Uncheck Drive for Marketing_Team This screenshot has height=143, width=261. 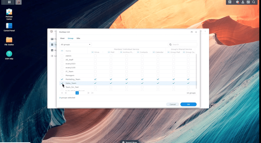(x=95, y=79)
